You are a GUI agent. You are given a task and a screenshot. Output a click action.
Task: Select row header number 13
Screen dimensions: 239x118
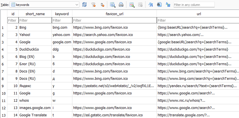tap(4, 115)
